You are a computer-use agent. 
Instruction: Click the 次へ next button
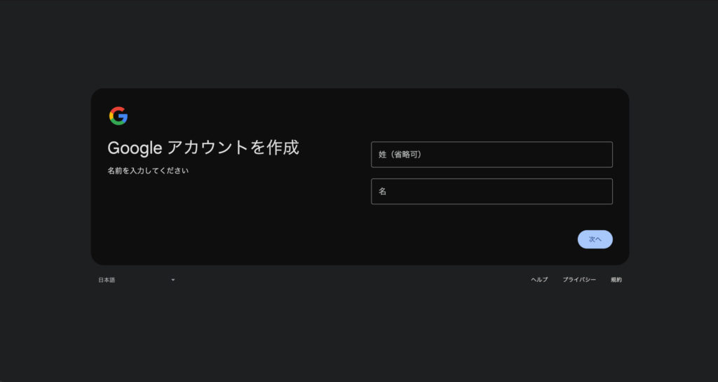(595, 239)
